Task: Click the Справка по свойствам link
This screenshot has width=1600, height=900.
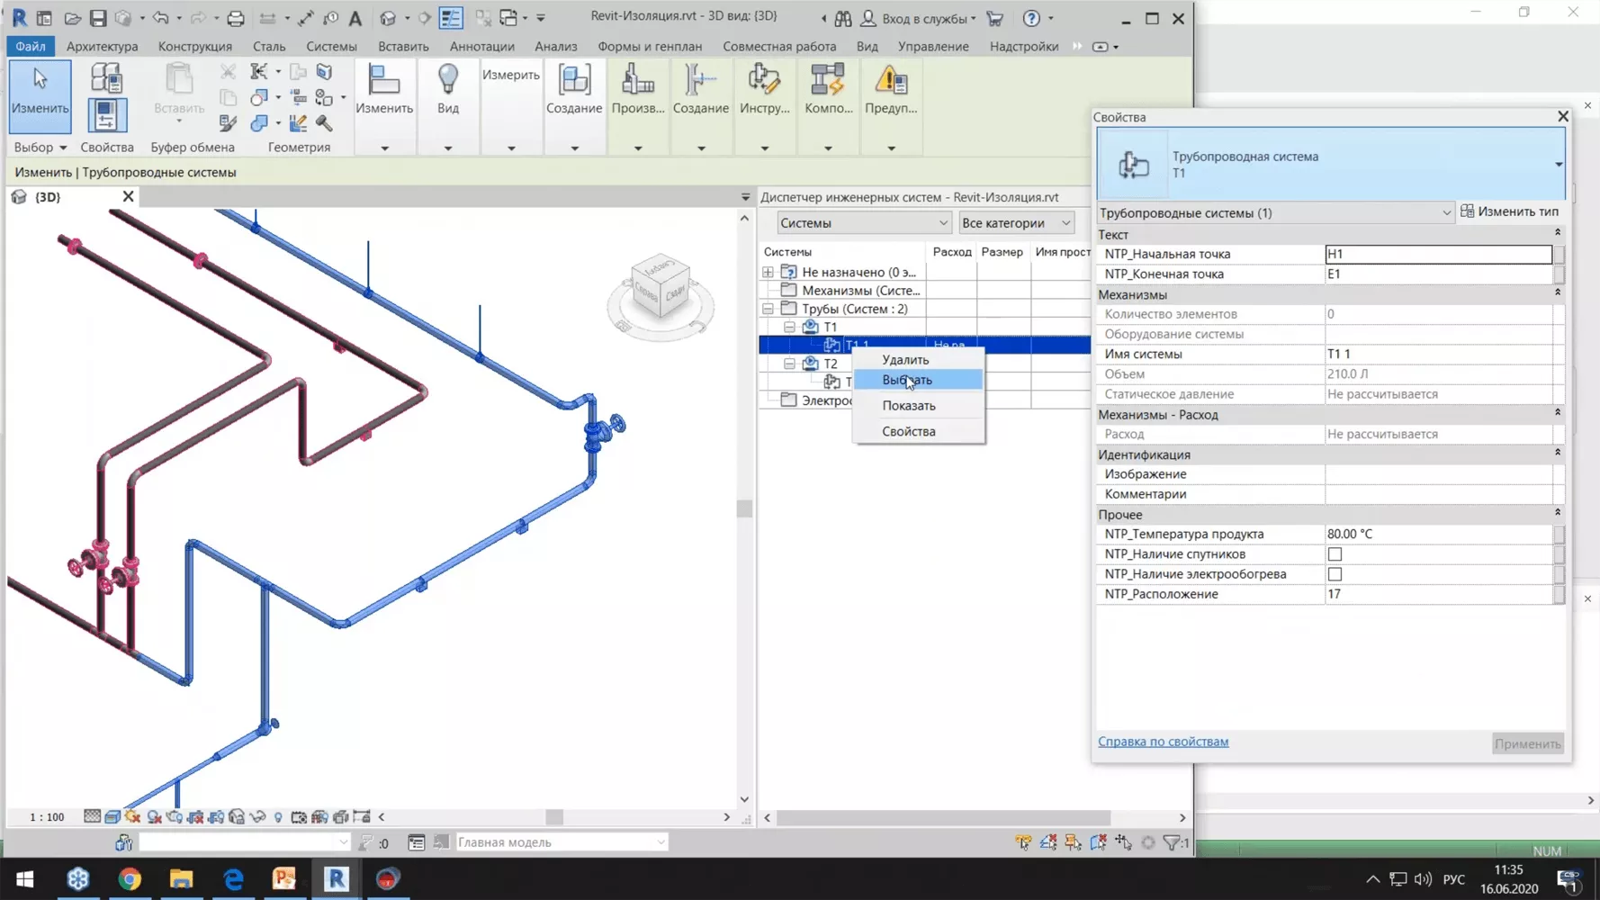Action: [x=1163, y=741]
